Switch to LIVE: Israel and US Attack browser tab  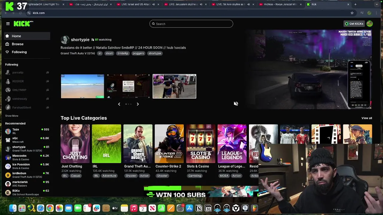click(x=136, y=4)
